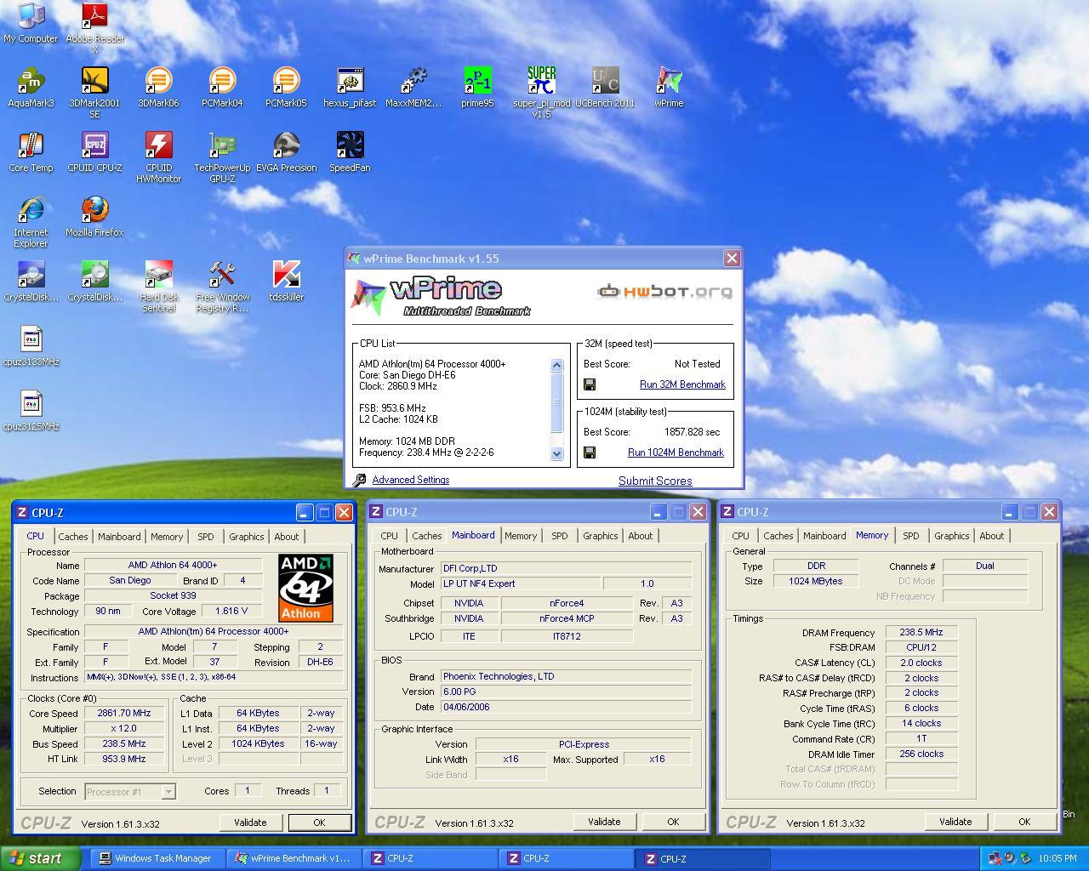Click scroll down arrow in CPU List
1089x871 pixels.
click(557, 453)
